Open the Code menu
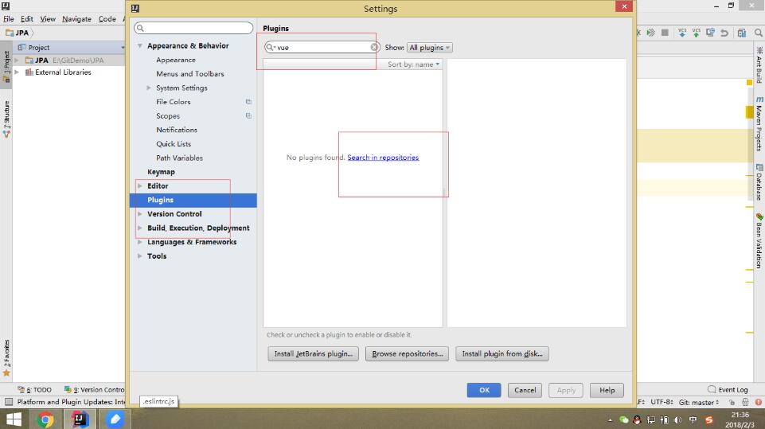765x429 pixels. [107, 19]
